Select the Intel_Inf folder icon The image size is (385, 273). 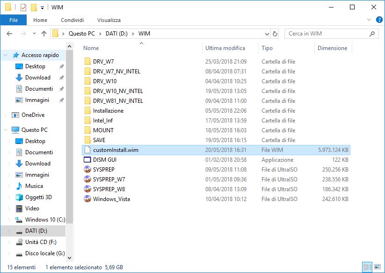tap(87, 120)
